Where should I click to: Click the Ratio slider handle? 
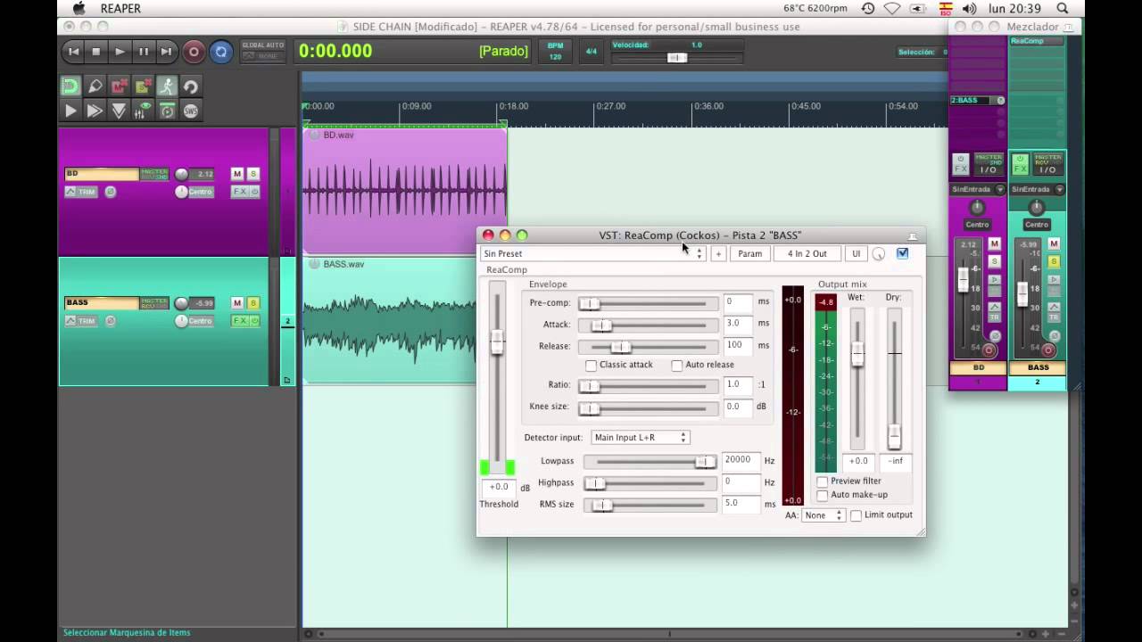[589, 385]
